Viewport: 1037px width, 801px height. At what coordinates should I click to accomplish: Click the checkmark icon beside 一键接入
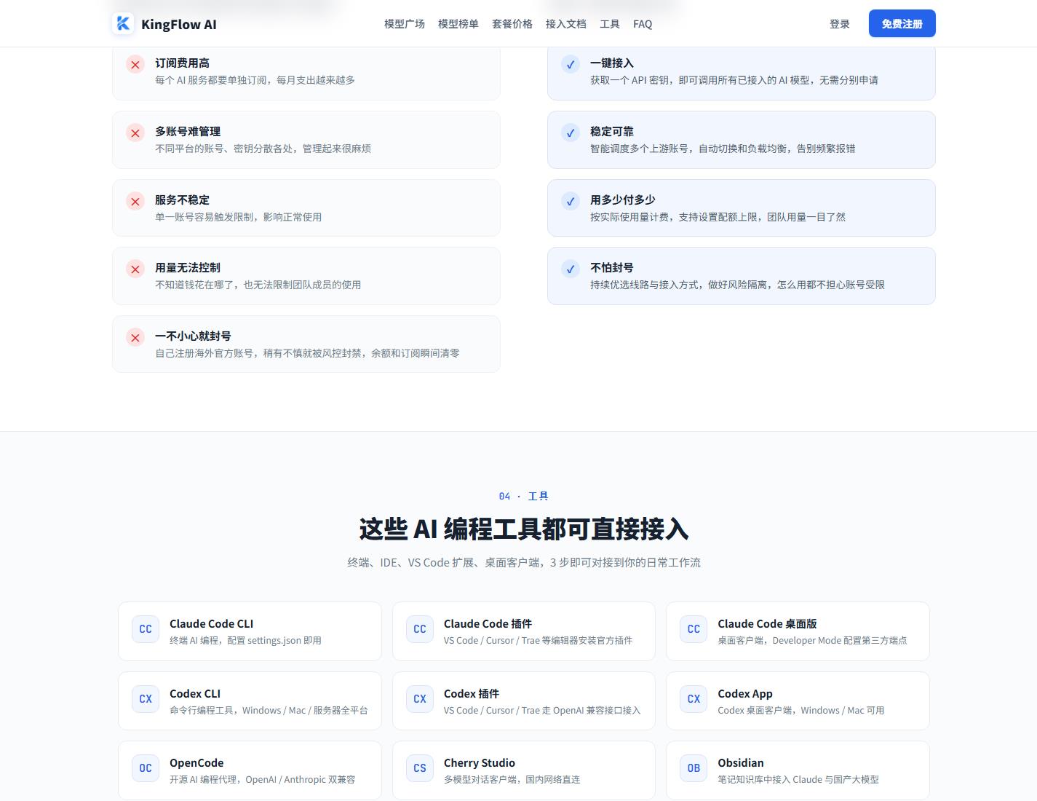pos(571,65)
